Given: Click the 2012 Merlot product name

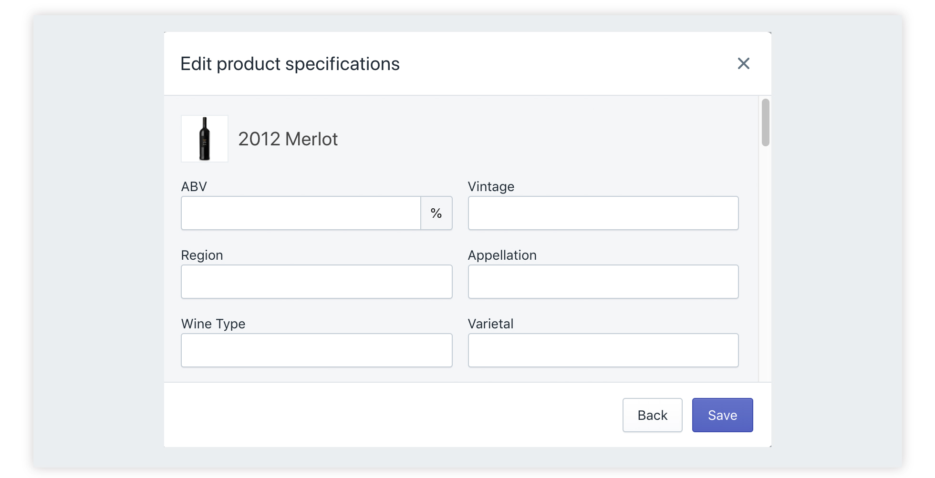Looking at the screenshot, I should (x=288, y=139).
